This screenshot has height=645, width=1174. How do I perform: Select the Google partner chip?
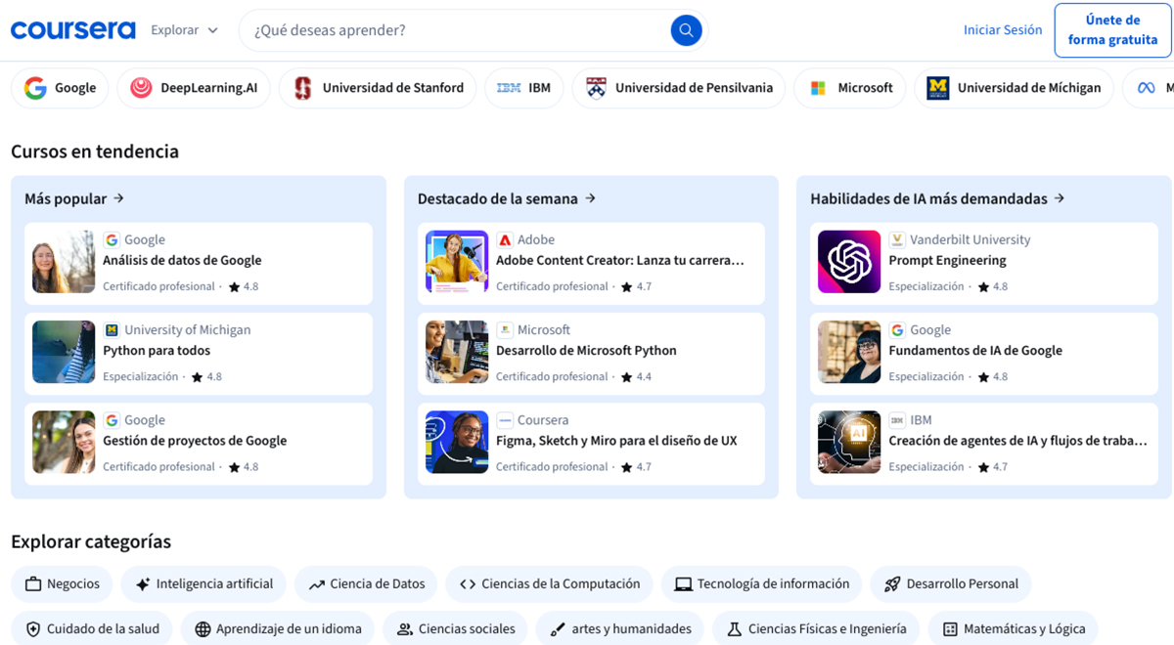[x=61, y=88]
